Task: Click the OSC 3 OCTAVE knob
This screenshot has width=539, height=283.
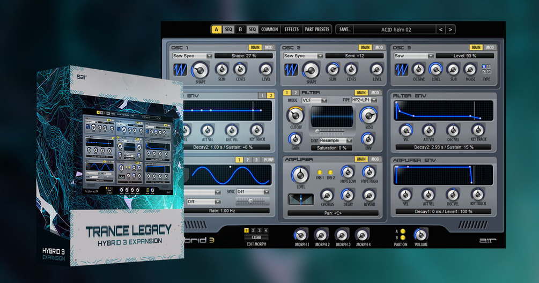Action: (418, 69)
